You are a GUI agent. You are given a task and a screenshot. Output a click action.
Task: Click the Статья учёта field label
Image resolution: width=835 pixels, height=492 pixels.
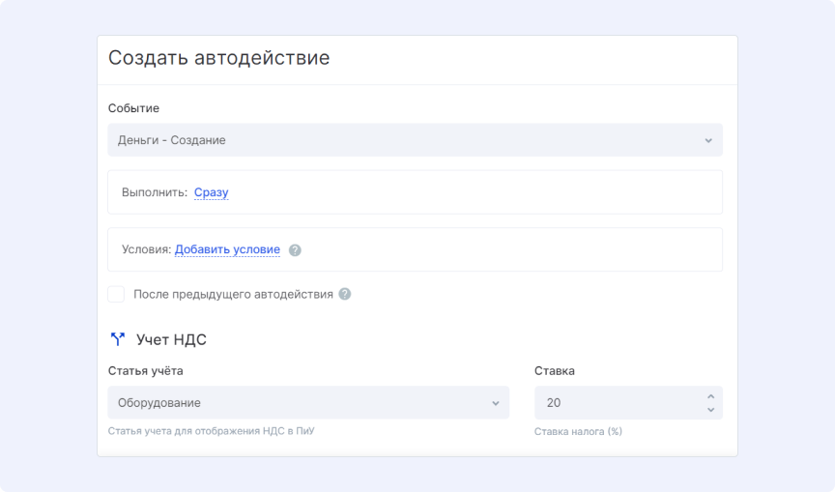tap(145, 370)
